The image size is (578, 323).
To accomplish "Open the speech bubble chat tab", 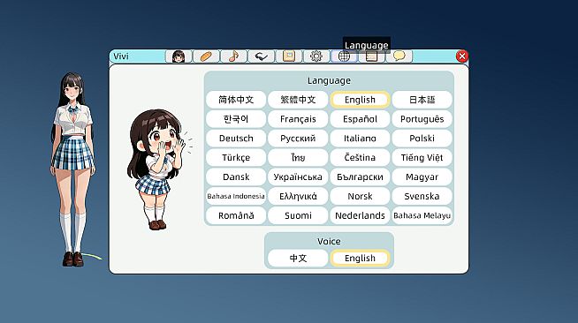I will [399, 56].
